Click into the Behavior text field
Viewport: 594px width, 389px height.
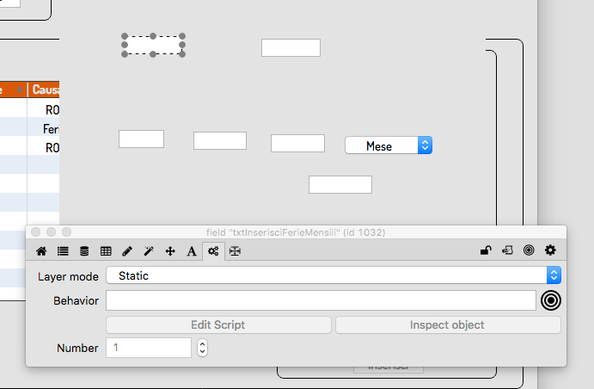point(321,300)
